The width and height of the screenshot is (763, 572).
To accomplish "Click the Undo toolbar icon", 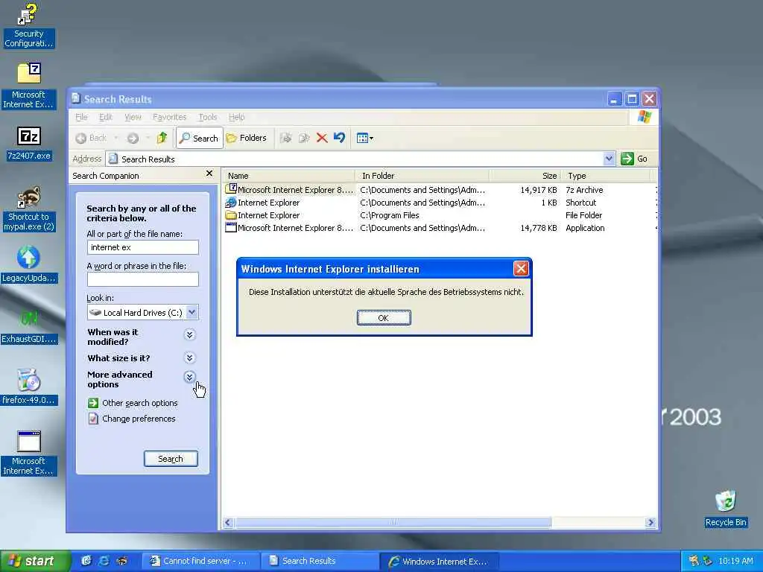I will (339, 138).
